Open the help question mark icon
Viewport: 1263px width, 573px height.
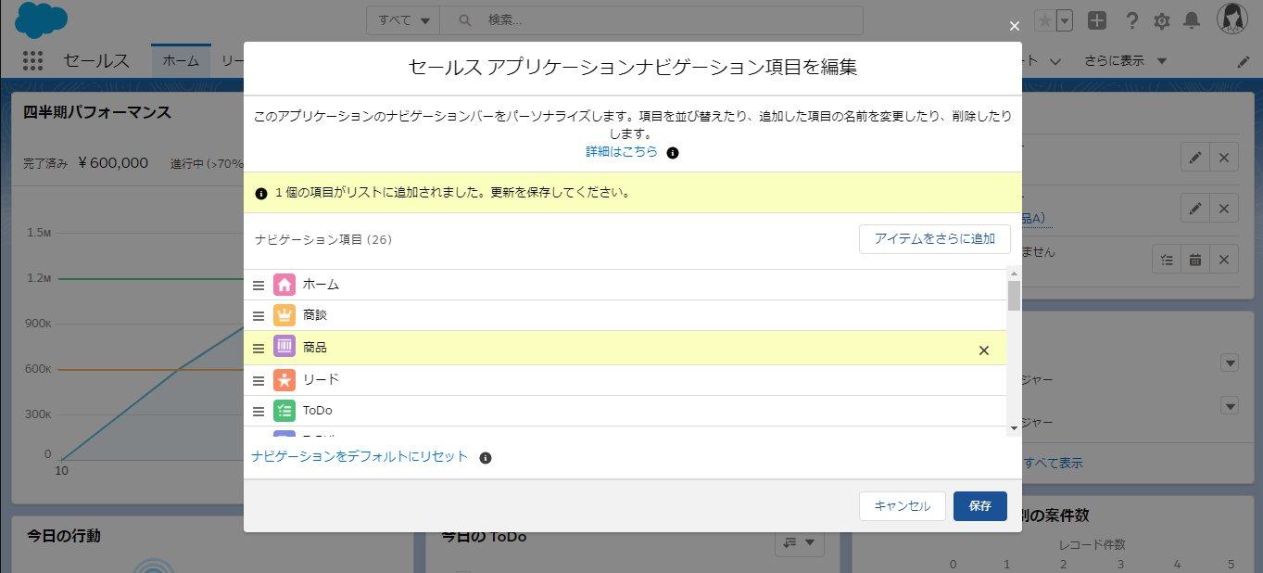tap(1131, 20)
